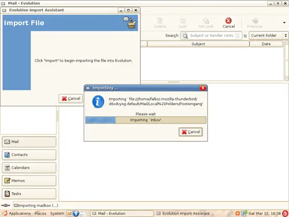The width and height of the screenshot is (289, 217).
Task: Switch to the 'Mail - Evolution' taskbar window
Action: click(122, 213)
